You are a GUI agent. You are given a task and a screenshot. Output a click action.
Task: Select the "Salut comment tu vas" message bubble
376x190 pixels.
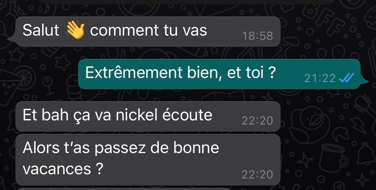tap(148, 32)
